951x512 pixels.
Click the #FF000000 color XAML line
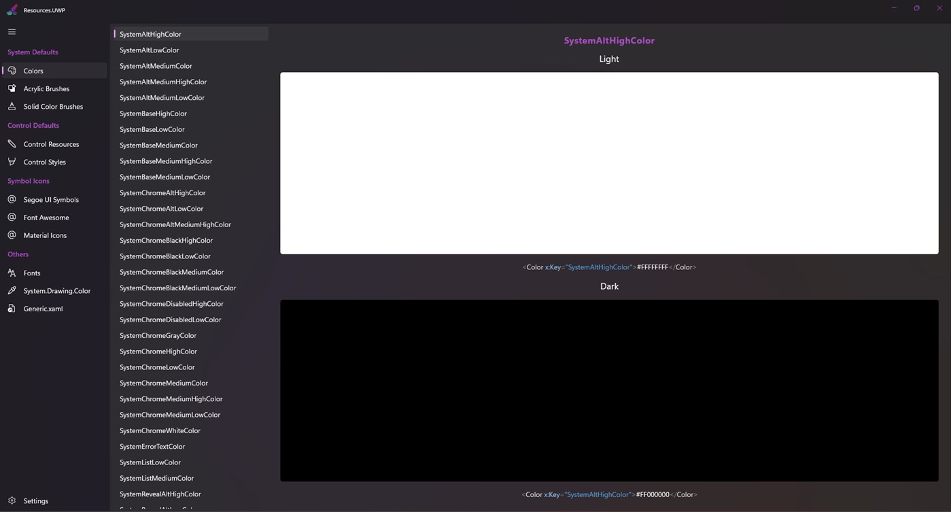[609, 494]
